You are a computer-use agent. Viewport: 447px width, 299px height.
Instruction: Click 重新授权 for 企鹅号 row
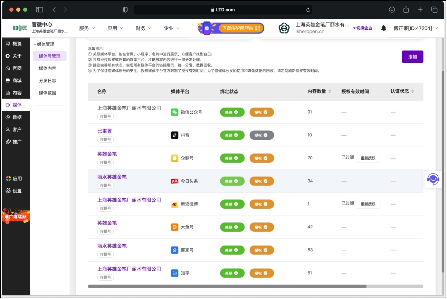(368, 158)
